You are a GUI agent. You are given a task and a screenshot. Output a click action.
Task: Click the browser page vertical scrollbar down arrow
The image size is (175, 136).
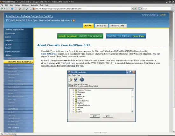(x=174, y=131)
